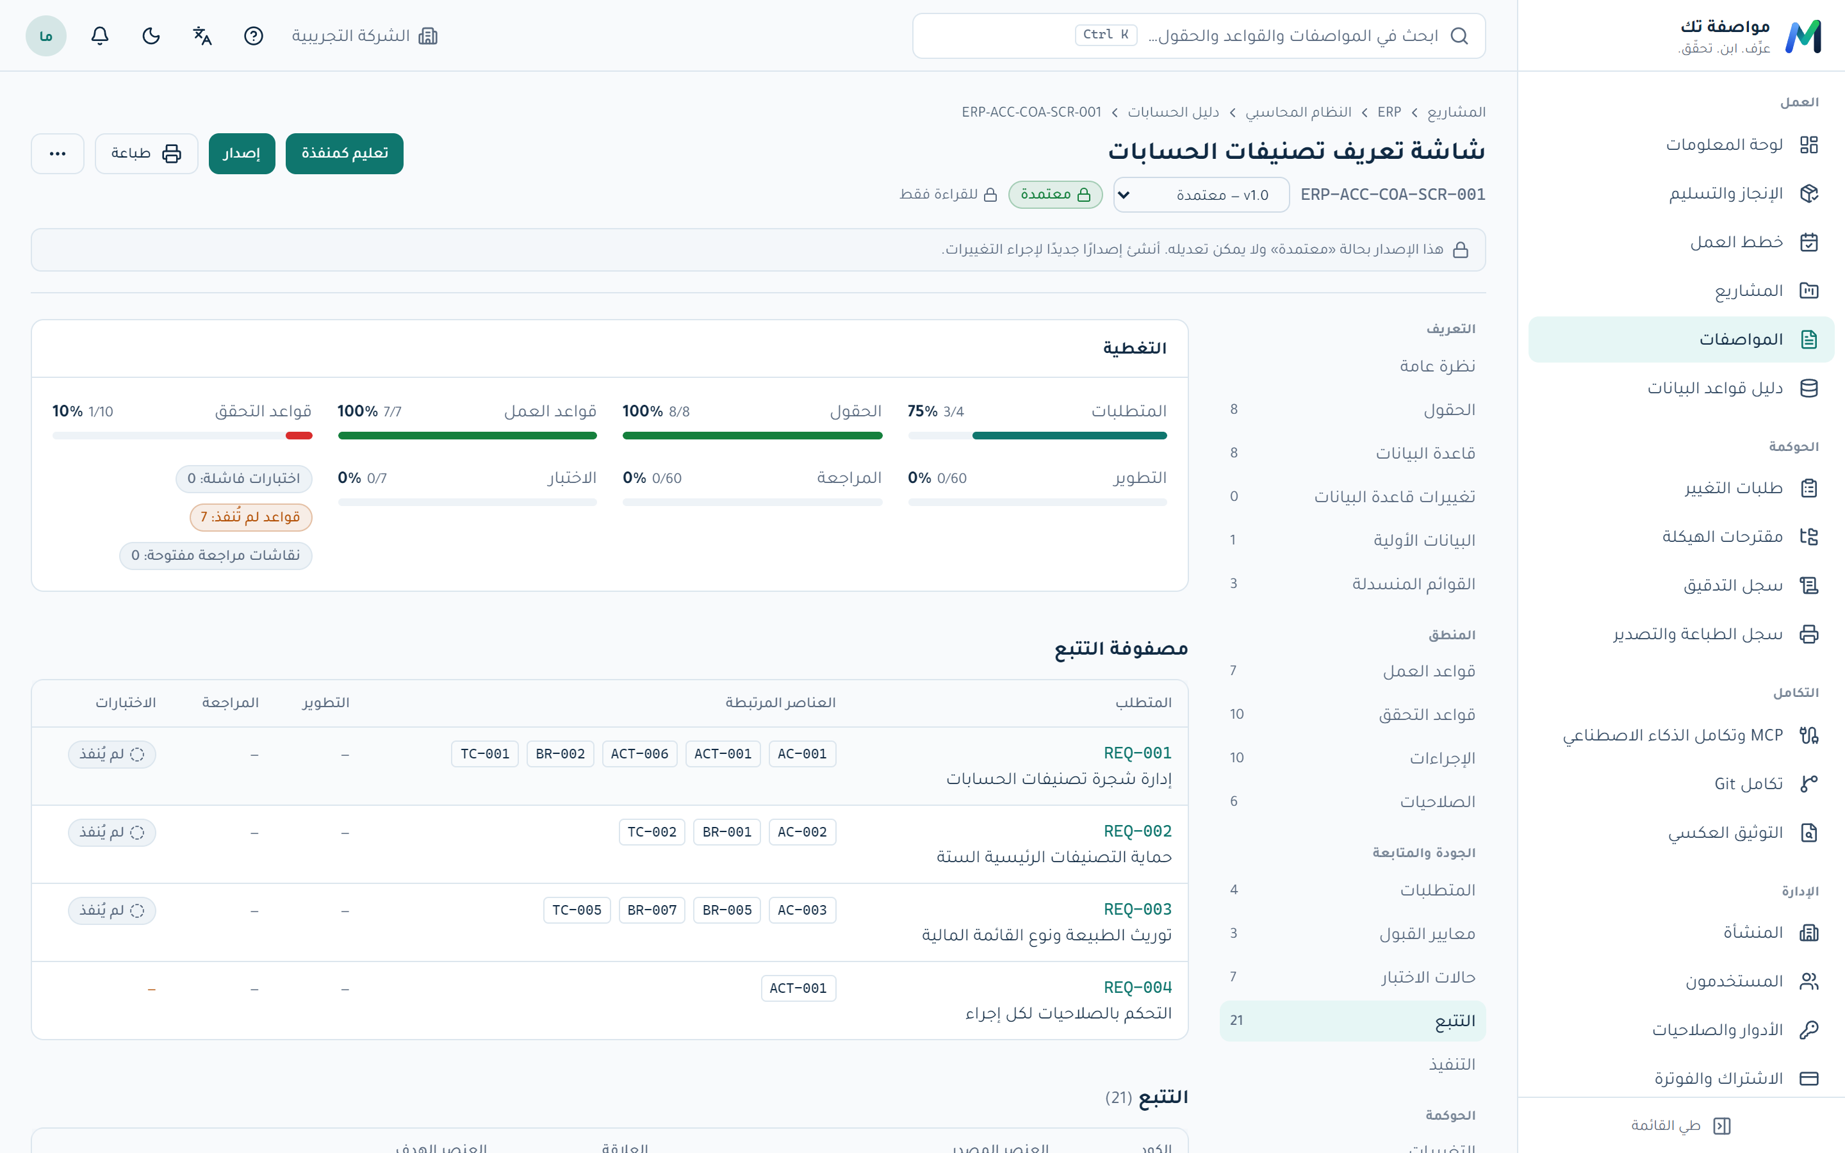The width and height of the screenshot is (1845, 1153).
Task: Click the 'الشركة التجريبية' company selector
Action: click(364, 36)
